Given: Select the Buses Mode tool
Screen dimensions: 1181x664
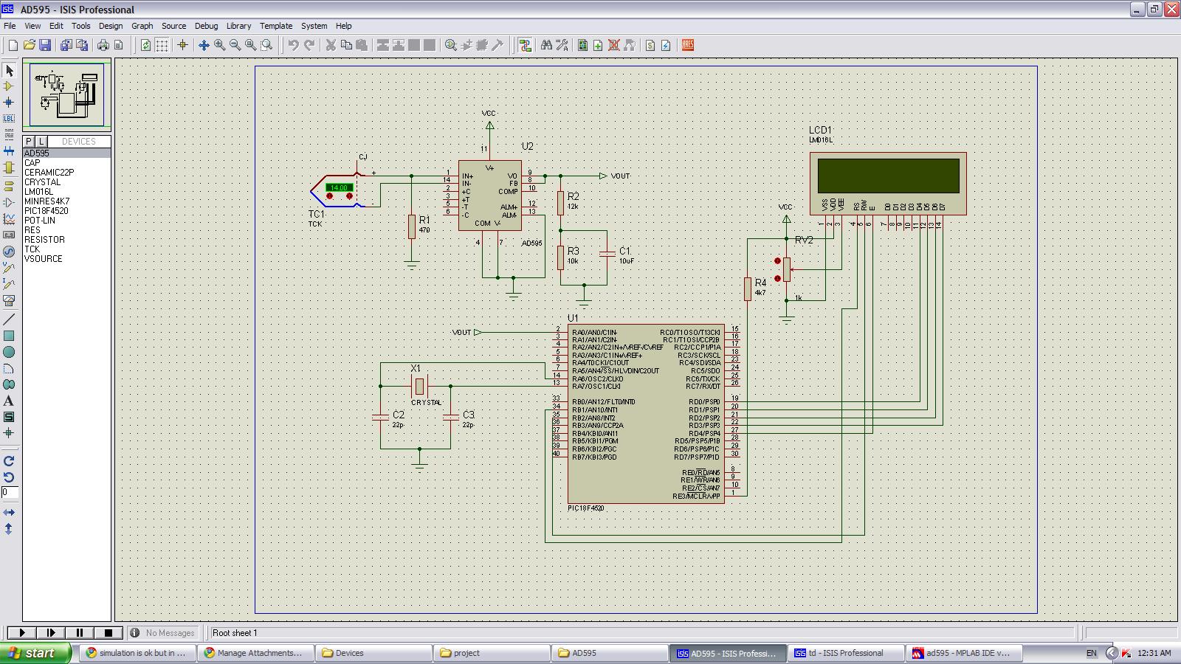Looking at the screenshot, I should 9,151.
